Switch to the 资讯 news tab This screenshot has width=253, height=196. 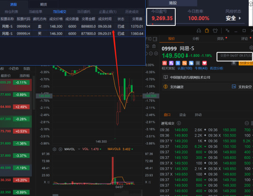click(220, 39)
